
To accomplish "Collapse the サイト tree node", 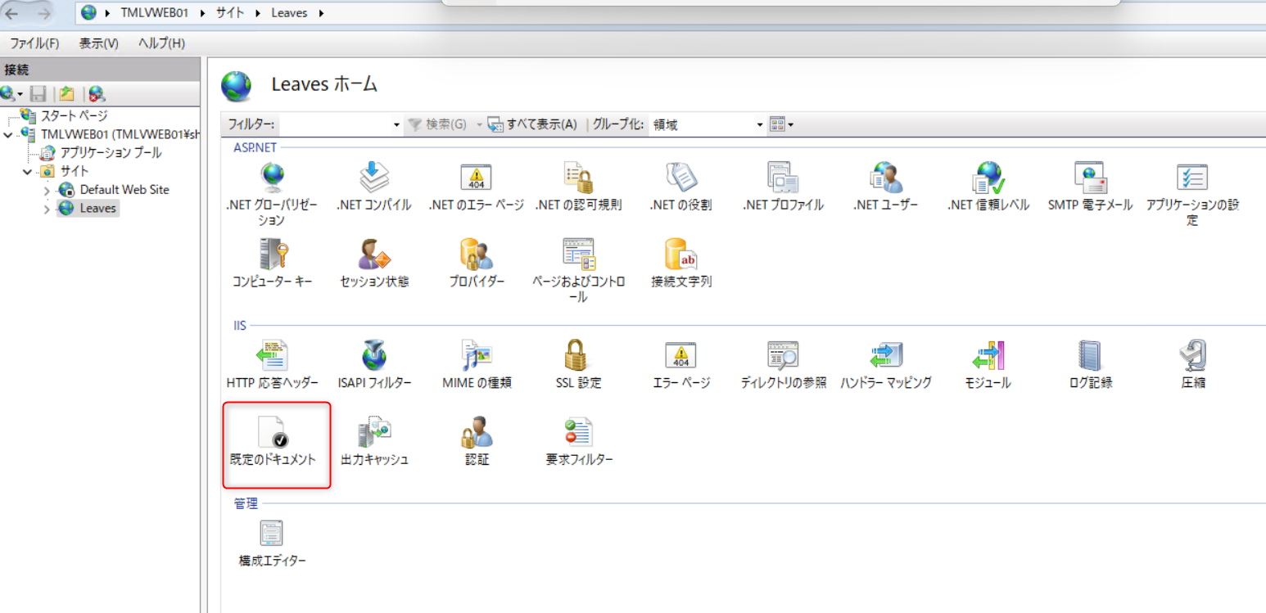I will click(28, 172).
